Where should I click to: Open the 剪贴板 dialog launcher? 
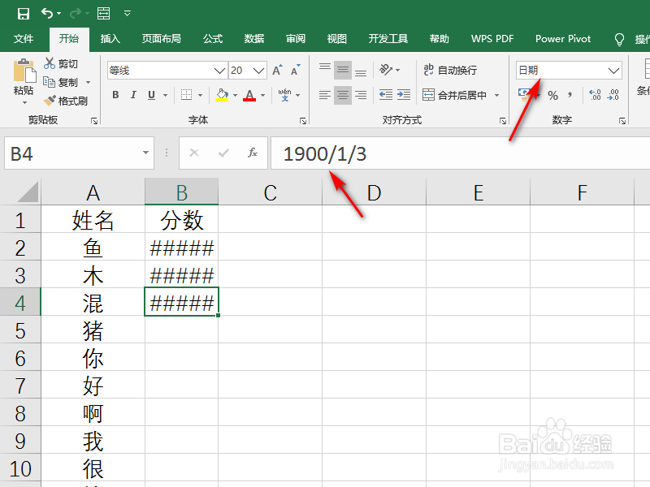point(94,120)
